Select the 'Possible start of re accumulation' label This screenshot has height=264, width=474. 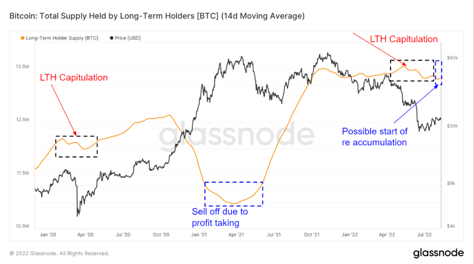pos(374,137)
